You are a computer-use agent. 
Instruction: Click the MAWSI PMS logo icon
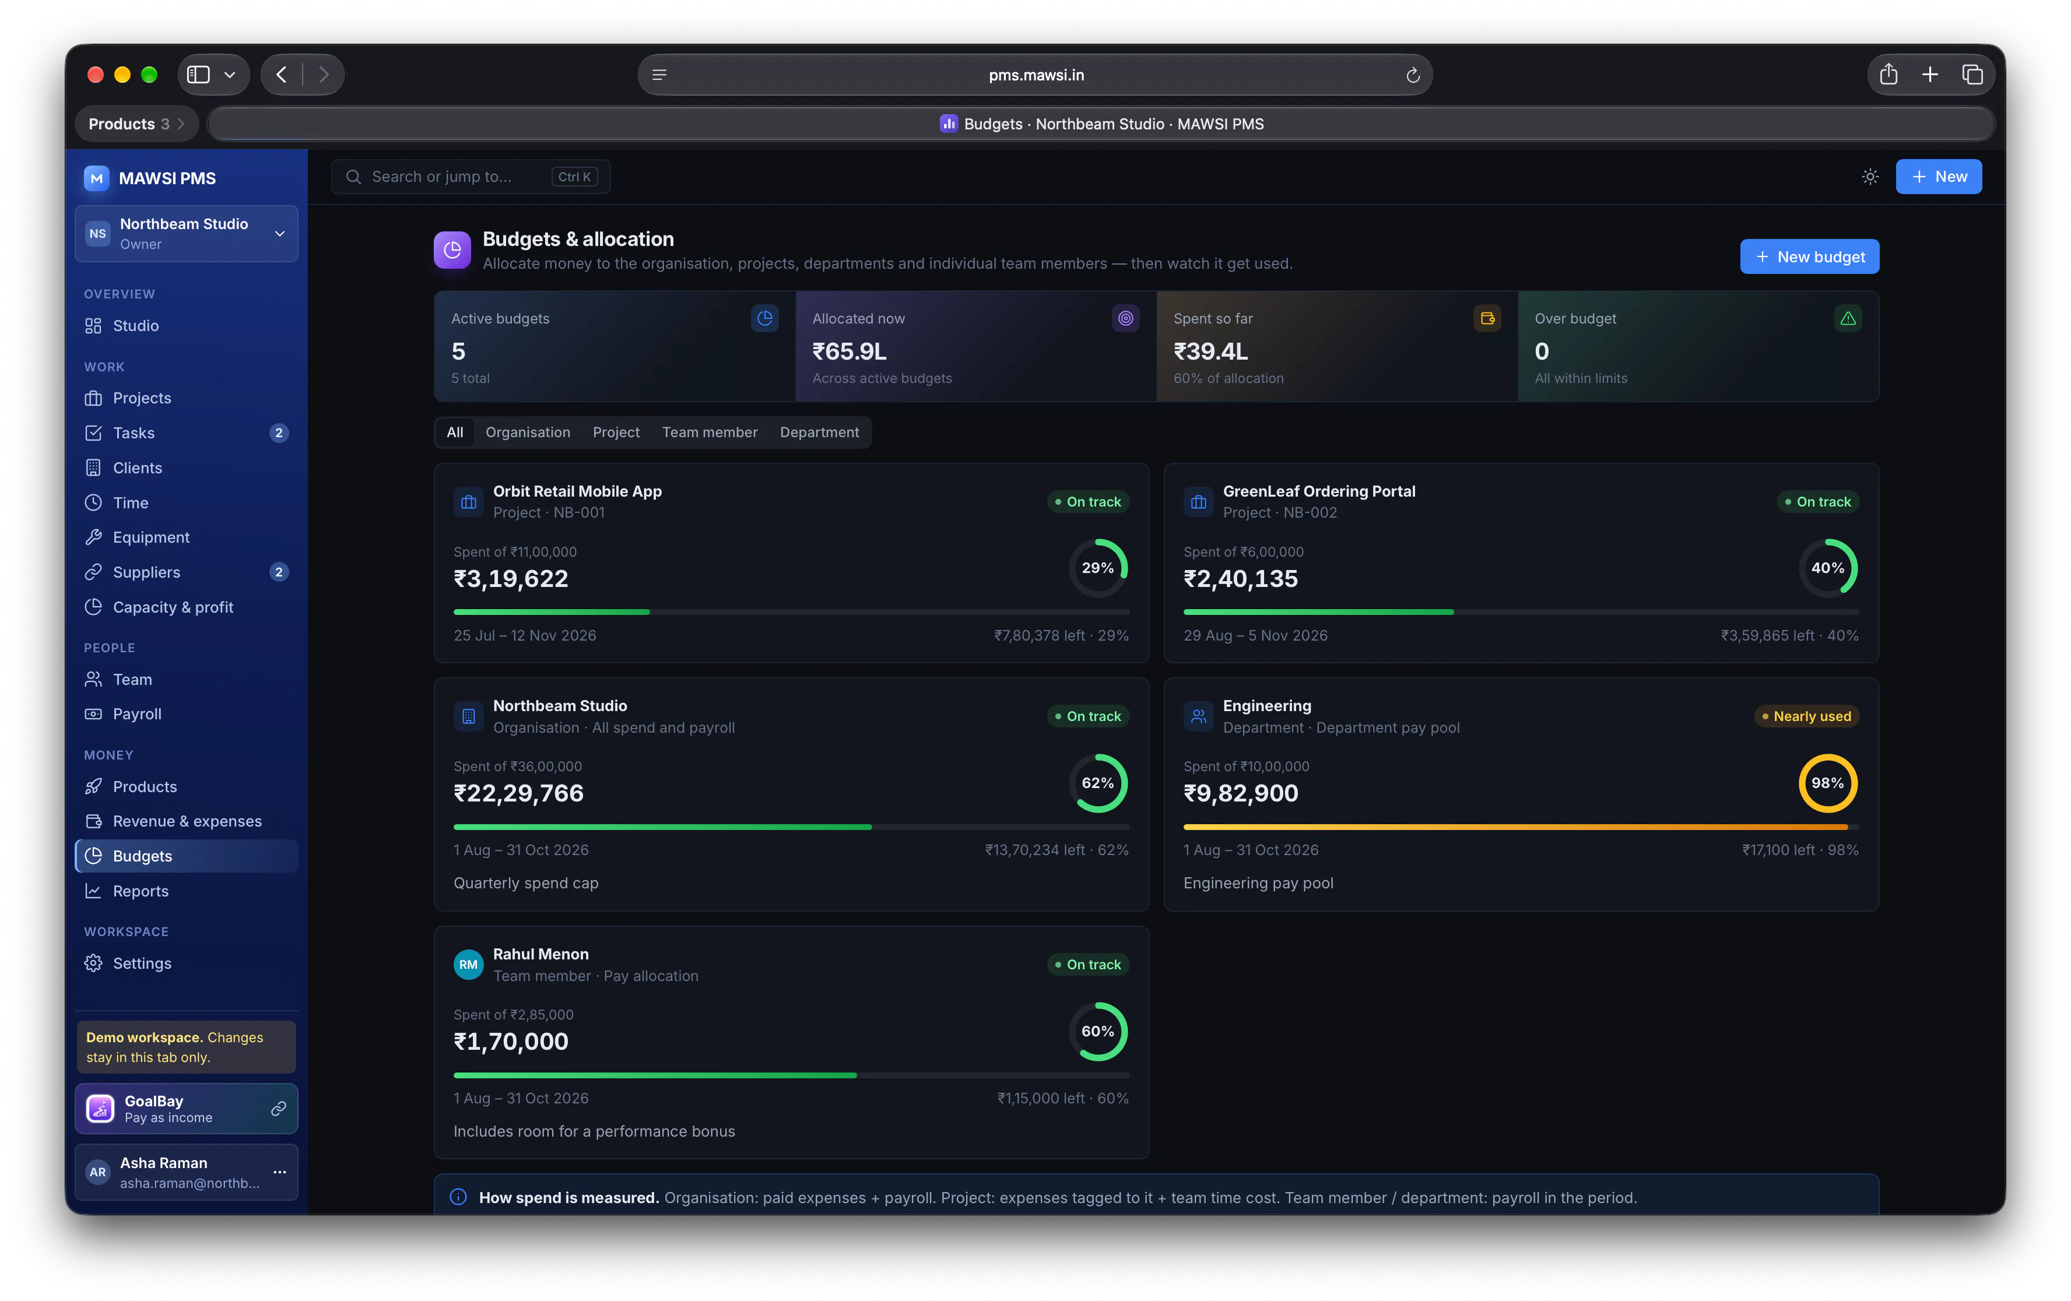point(96,178)
